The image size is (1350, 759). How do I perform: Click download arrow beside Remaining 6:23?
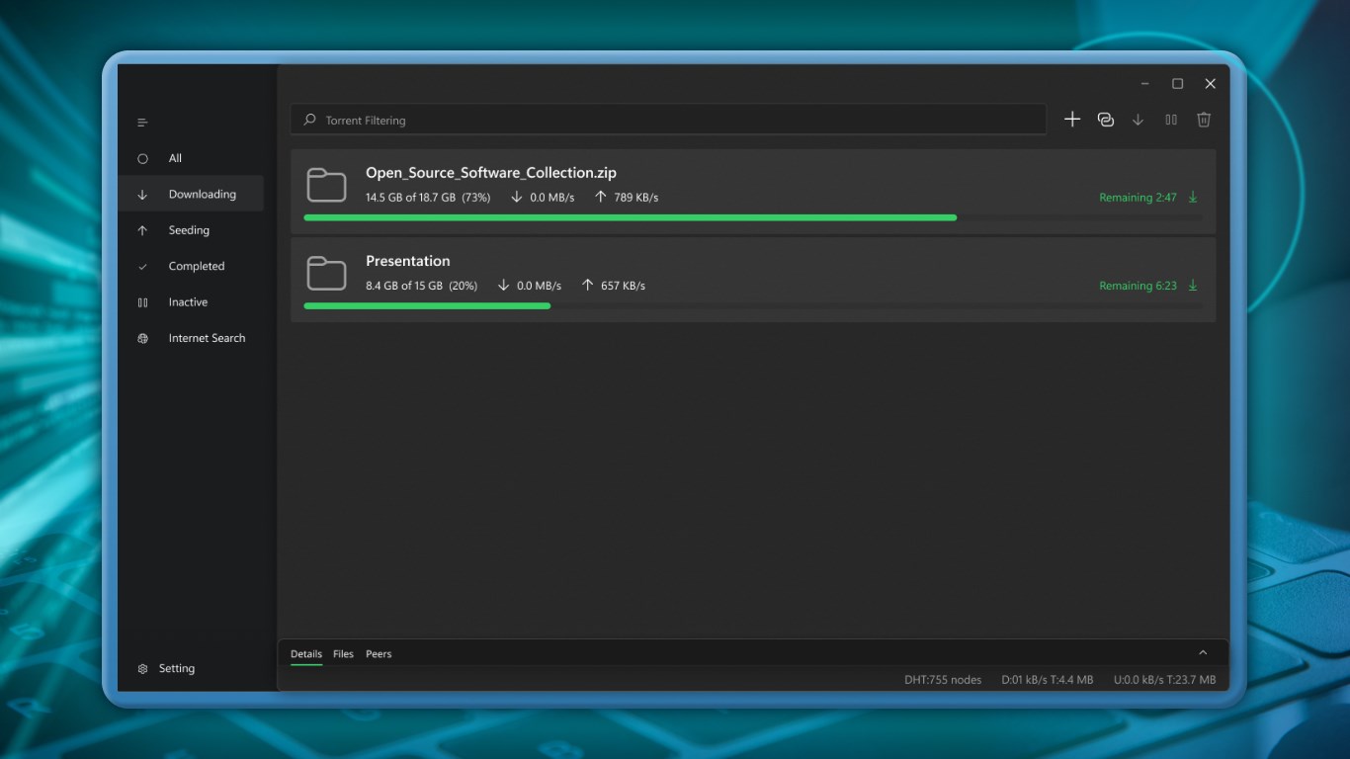[1193, 285]
